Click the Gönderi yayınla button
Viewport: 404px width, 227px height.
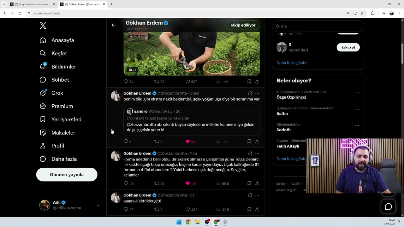[67, 174]
